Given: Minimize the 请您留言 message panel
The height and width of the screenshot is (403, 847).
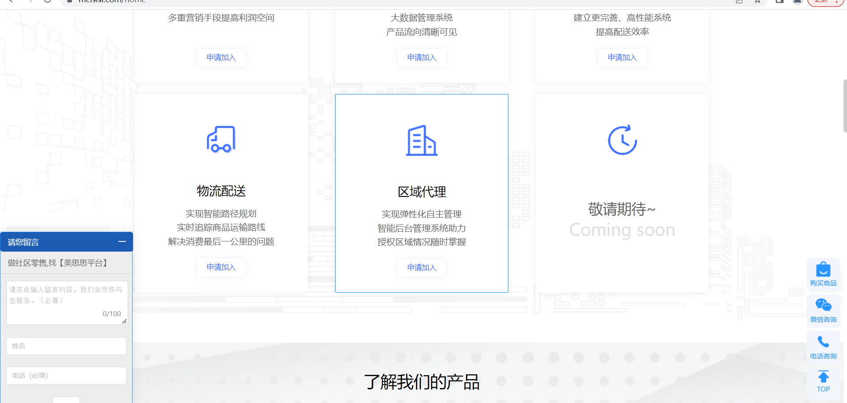Looking at the screenshot, I should (x=122, y=241).
